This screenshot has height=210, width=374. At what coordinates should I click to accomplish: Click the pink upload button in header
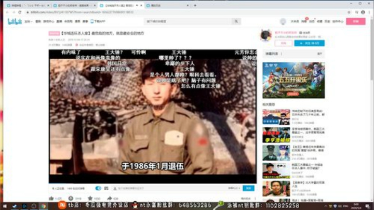pyautogui.click(x=356, y=21)
